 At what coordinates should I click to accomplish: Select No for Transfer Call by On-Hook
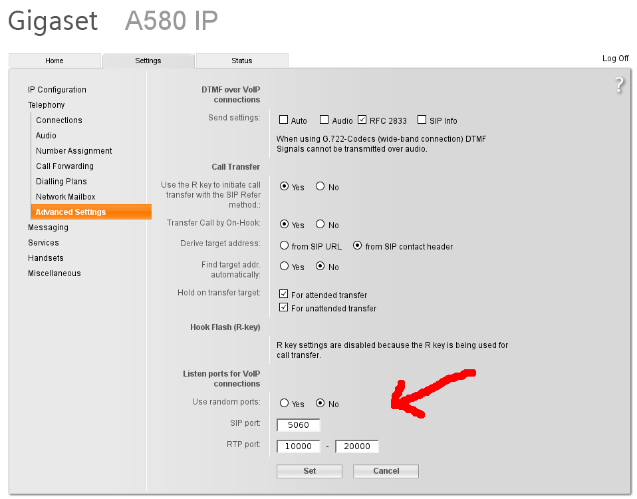click(x=320, y=225)
